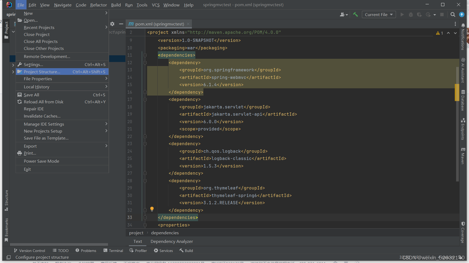The height and width of the screenshot is (263, 469).
Task: Open Settings... from File menu
Action: pyautogui.click(x=62, y=64)
